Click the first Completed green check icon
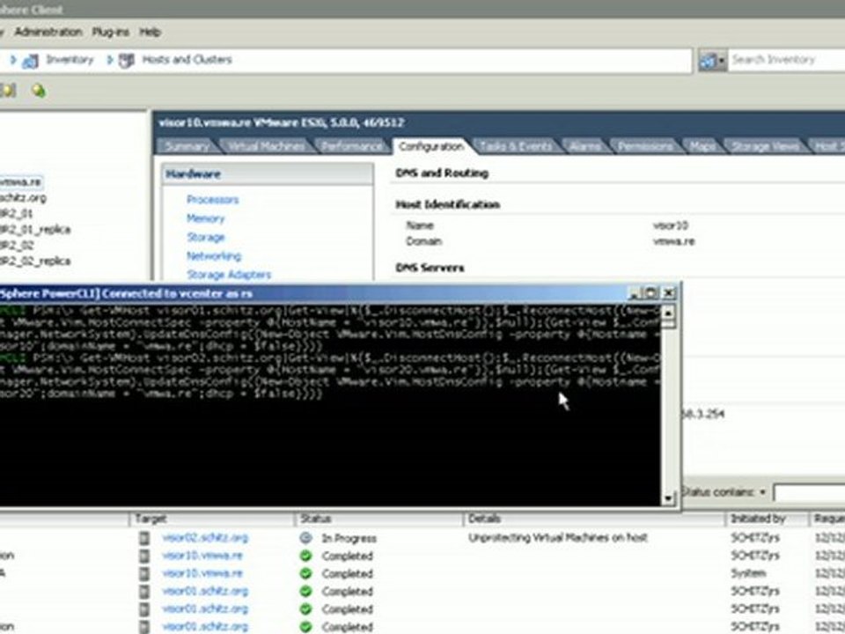 tap(305, 556)
